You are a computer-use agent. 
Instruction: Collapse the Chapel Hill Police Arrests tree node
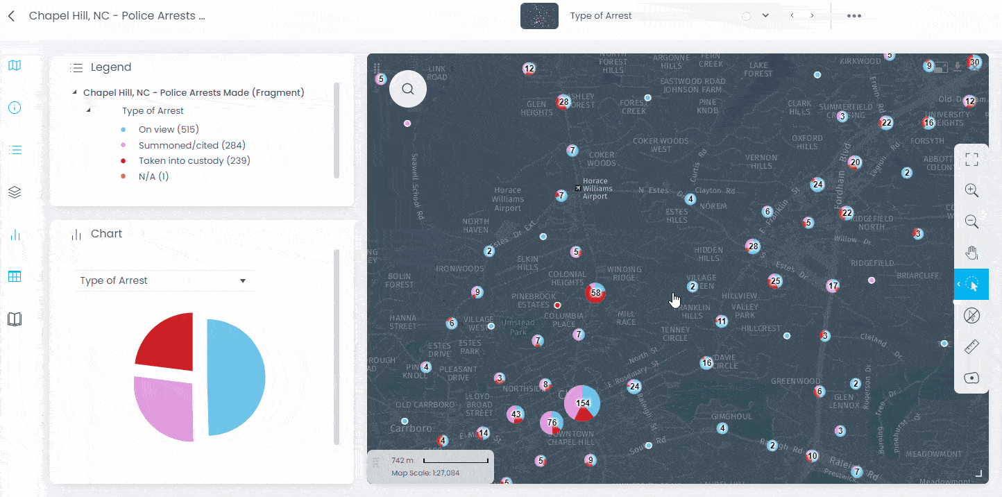click(x=75, y=92)
